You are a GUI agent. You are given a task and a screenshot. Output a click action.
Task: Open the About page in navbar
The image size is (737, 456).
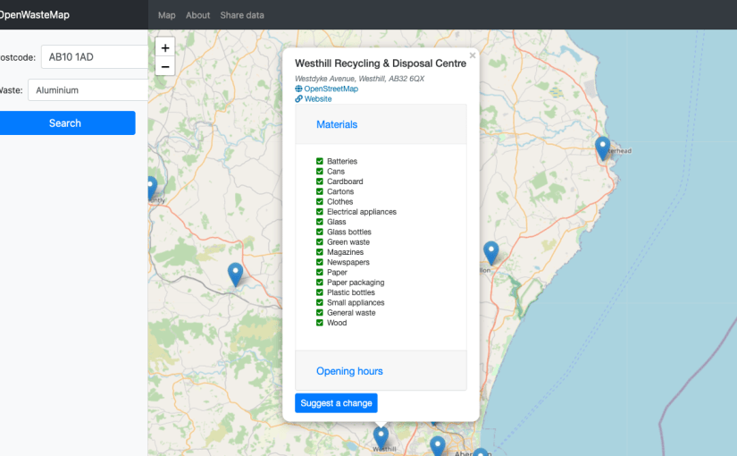(197, 15)
